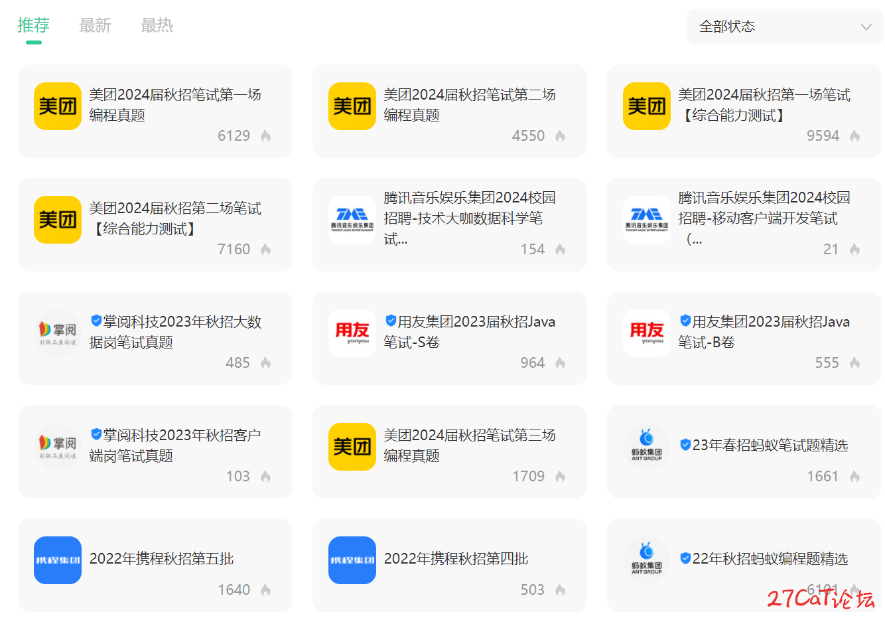Switch to the 最新 tab
This screenshot has width=885, height=626.
(95, 25)
